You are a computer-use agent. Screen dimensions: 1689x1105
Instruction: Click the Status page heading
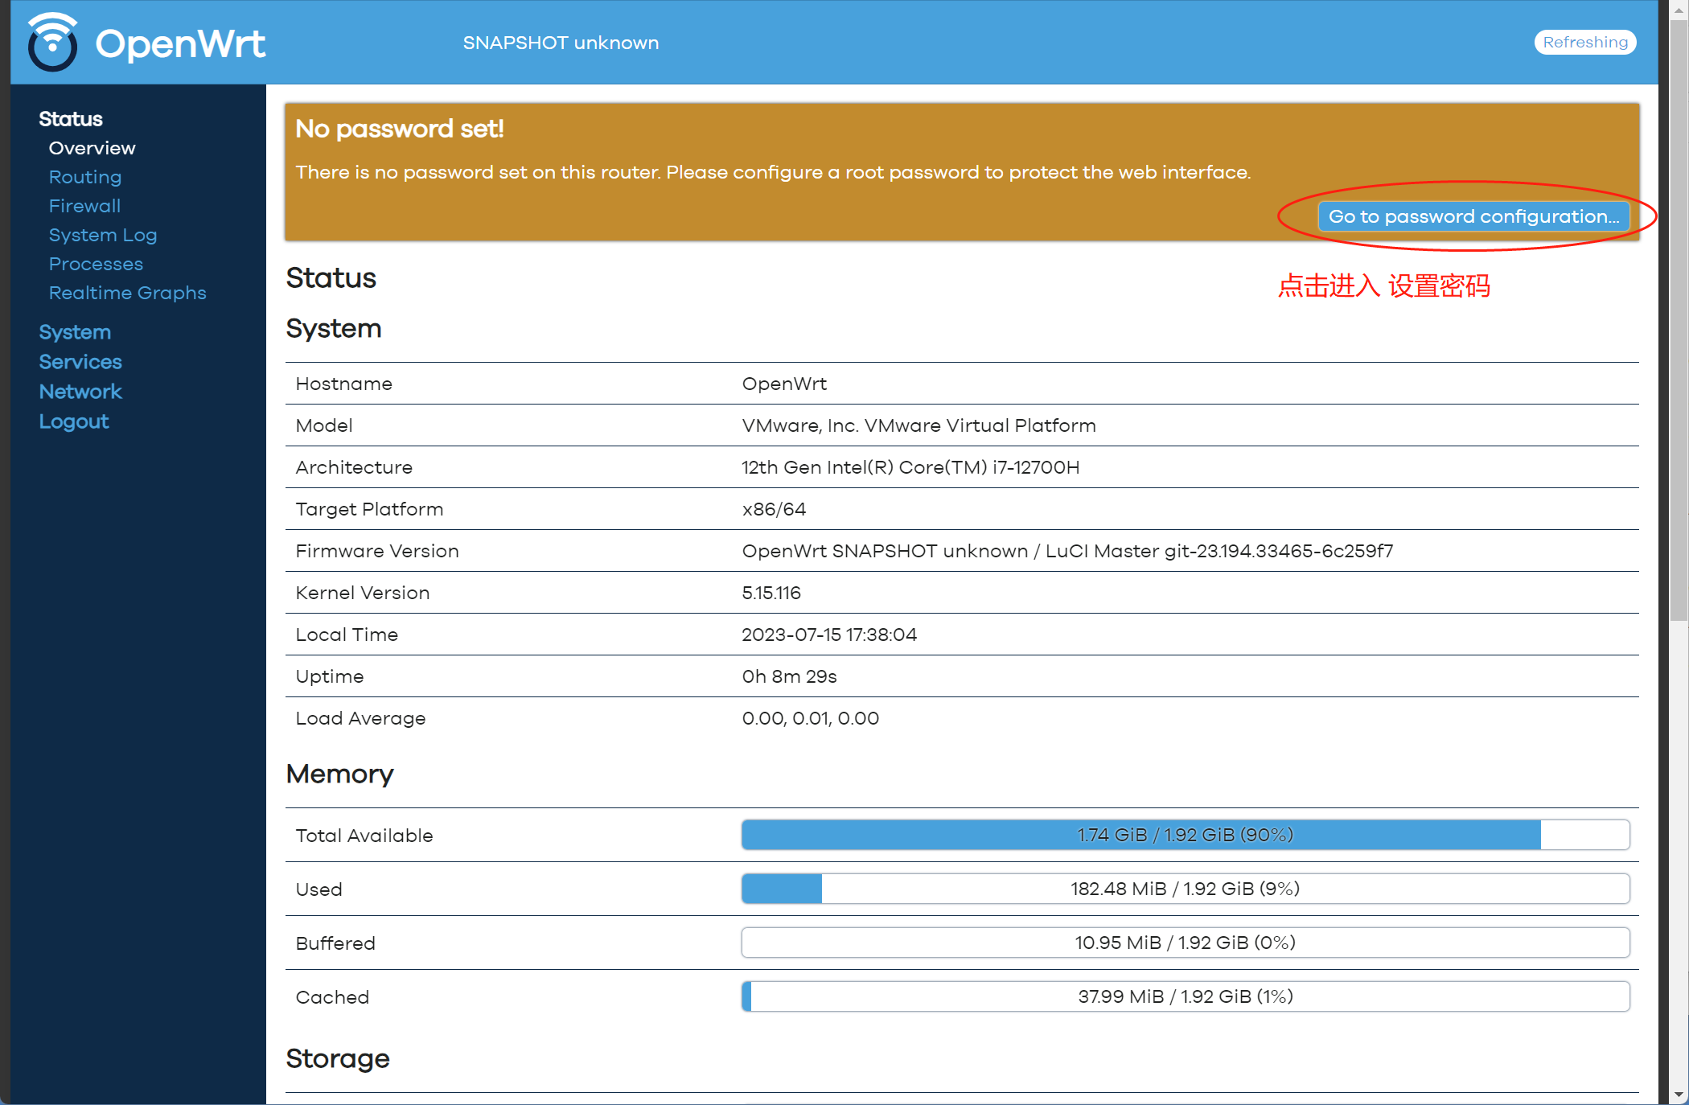click(331, 277)
